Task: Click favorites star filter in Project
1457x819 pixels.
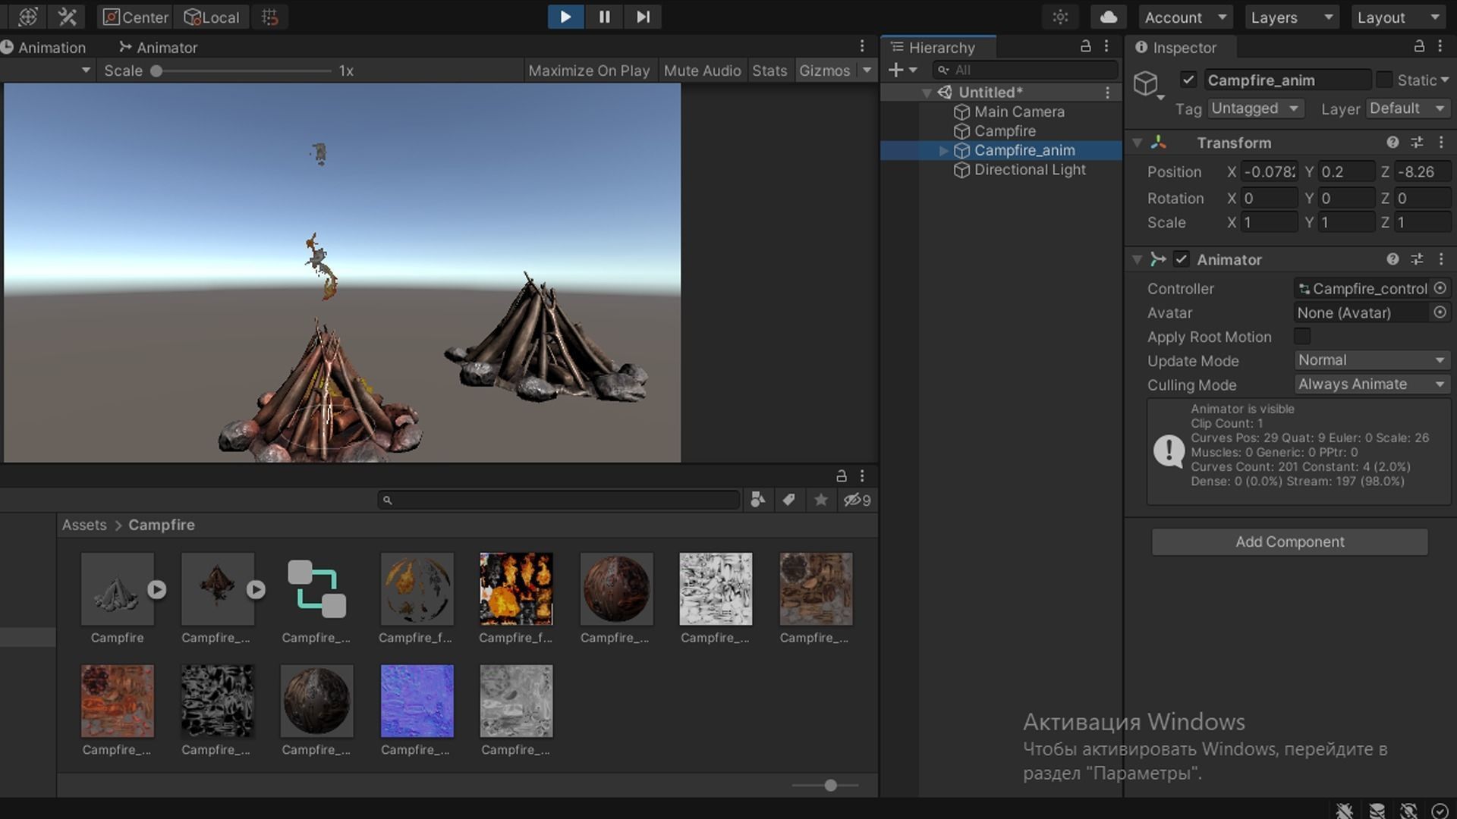Action: point(820,500)
